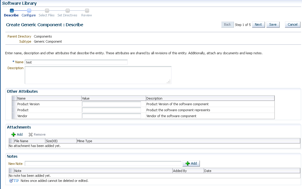Cancel the component creation
Viewport: 302px width, 189px height.
292,25
